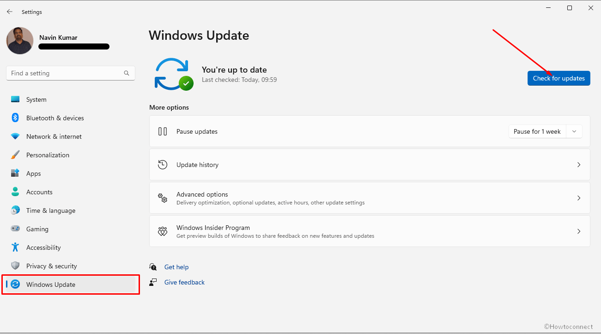Image resolution: width=601 pixels, height=334 pixels.
Task: Open the Pause for 1 week dropdown arrow
Action: pyautogui.click(x=574, y=131)
